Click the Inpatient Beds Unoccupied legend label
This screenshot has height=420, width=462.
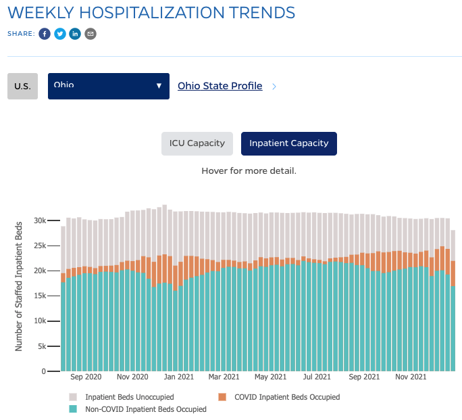click(130, 397)
